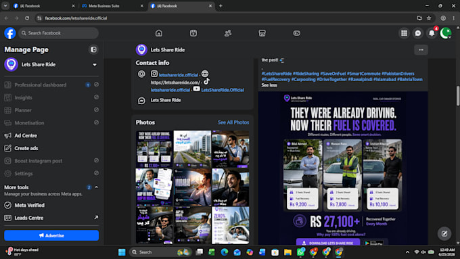Collapse the More tools section chevron

pos(96,187)
